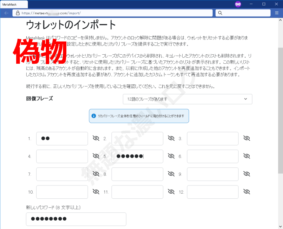The width and height of the screenshot is (283, 229).
Task: Select recovery word field 5
Action: point(137,156)
